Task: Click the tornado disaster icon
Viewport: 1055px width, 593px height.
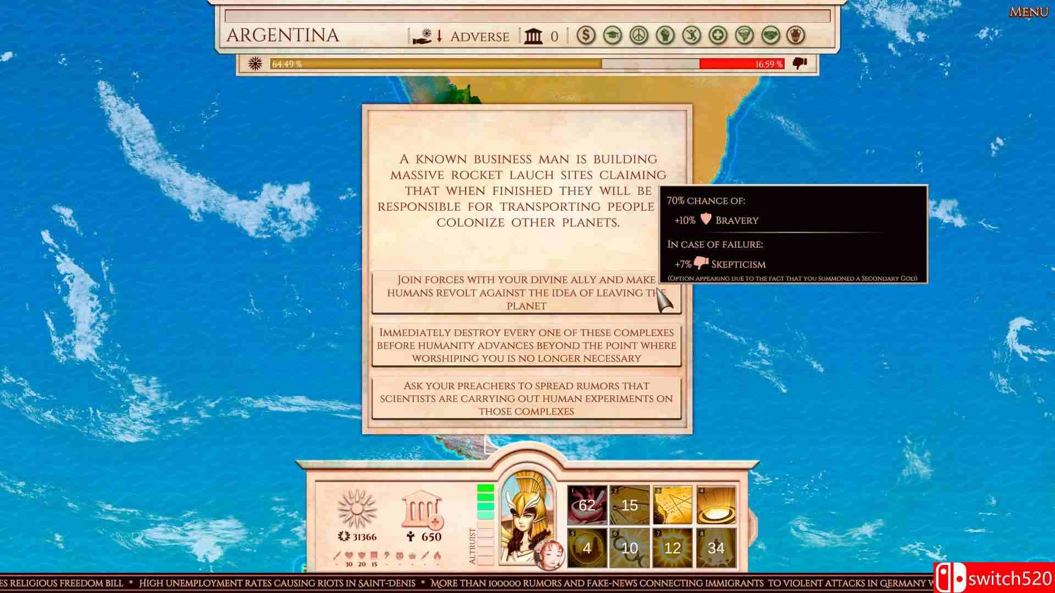Action: click(744, 36)
